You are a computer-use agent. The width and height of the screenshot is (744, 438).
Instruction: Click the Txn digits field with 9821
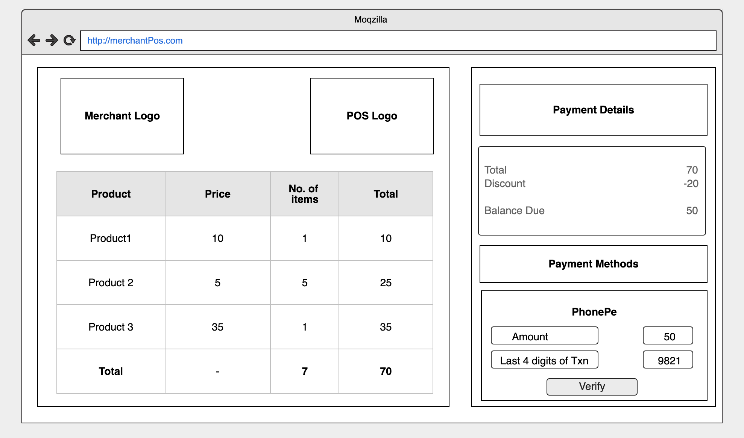[x=668, y=360]
